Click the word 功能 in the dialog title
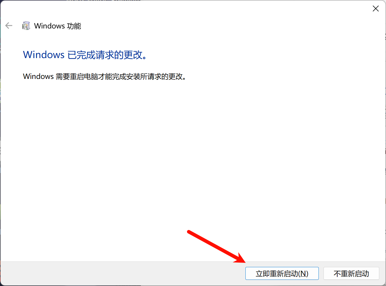 74,26
